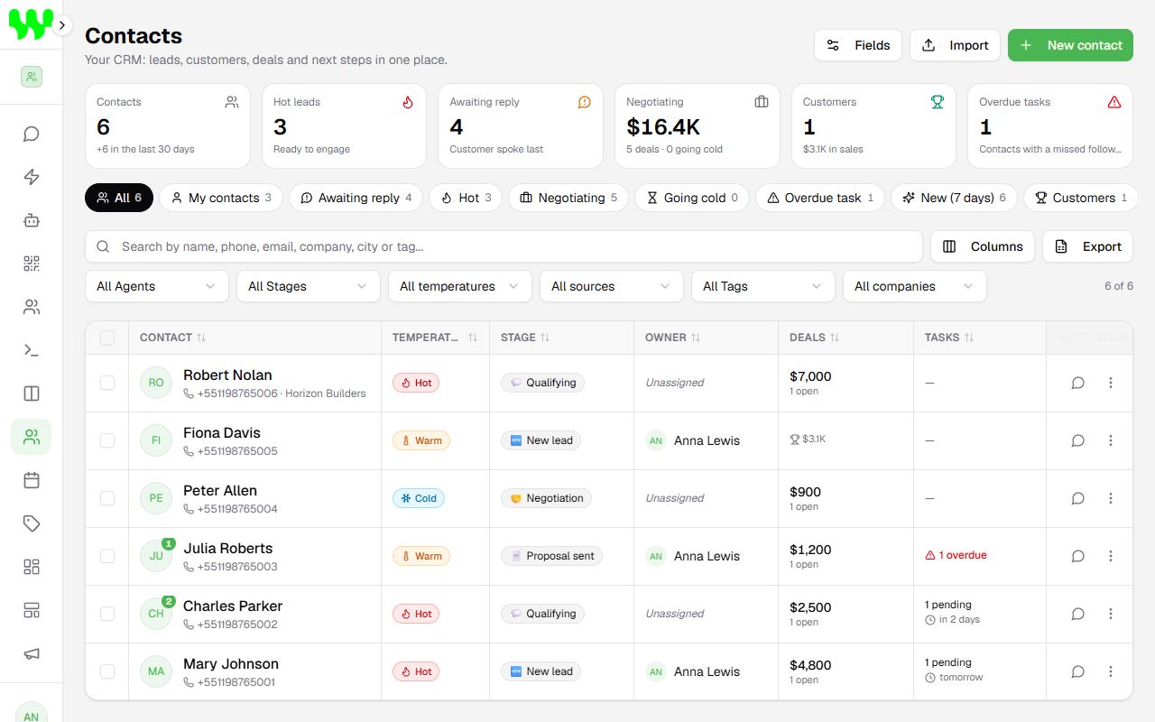Select the Negotiating filter tab
The image size is (1155, 722).
click(568, 198)
